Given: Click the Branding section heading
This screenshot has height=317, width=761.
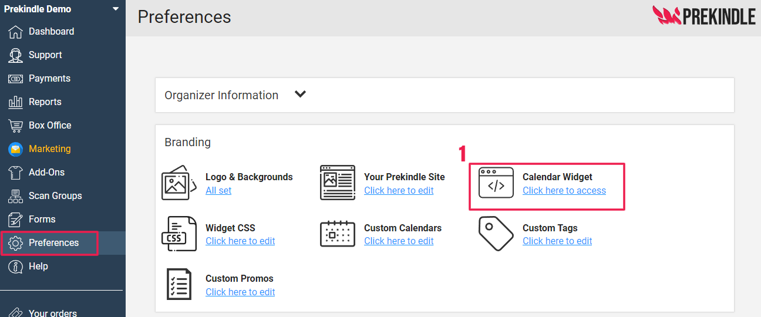Looking at the screenshot, I should coord(187,142).
